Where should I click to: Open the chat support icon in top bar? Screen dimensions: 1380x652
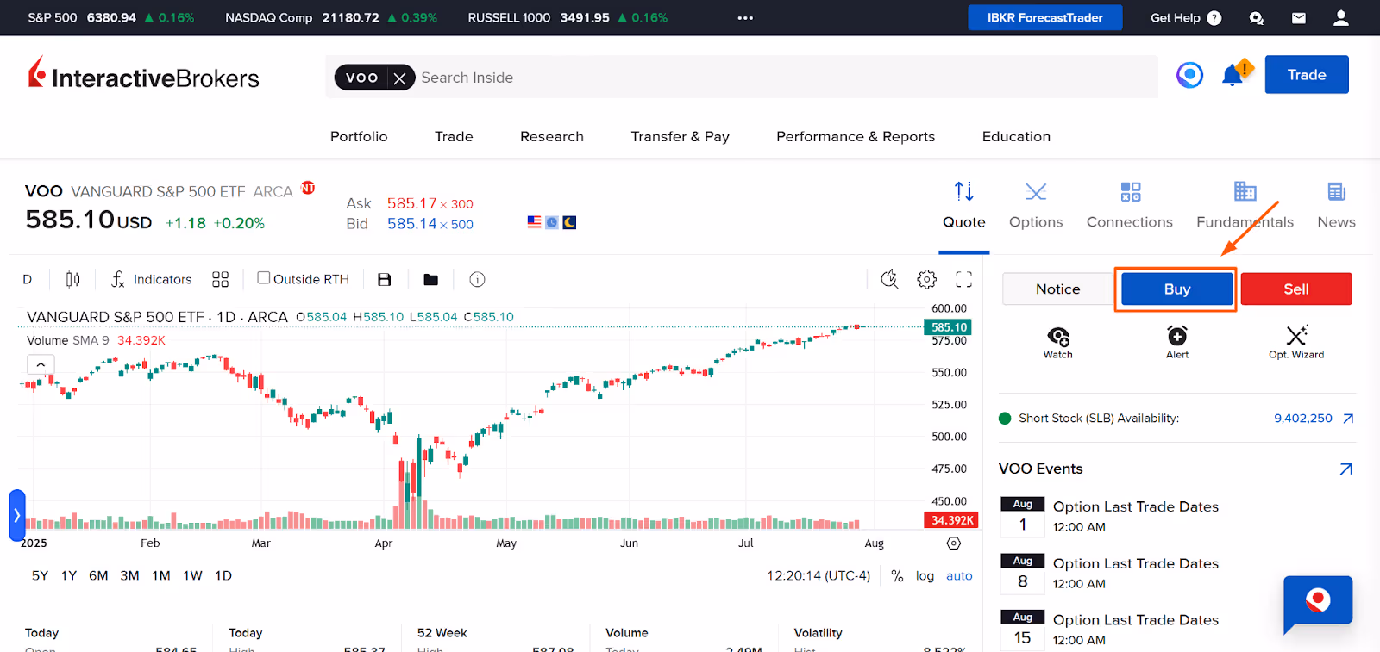point(1257,17)
